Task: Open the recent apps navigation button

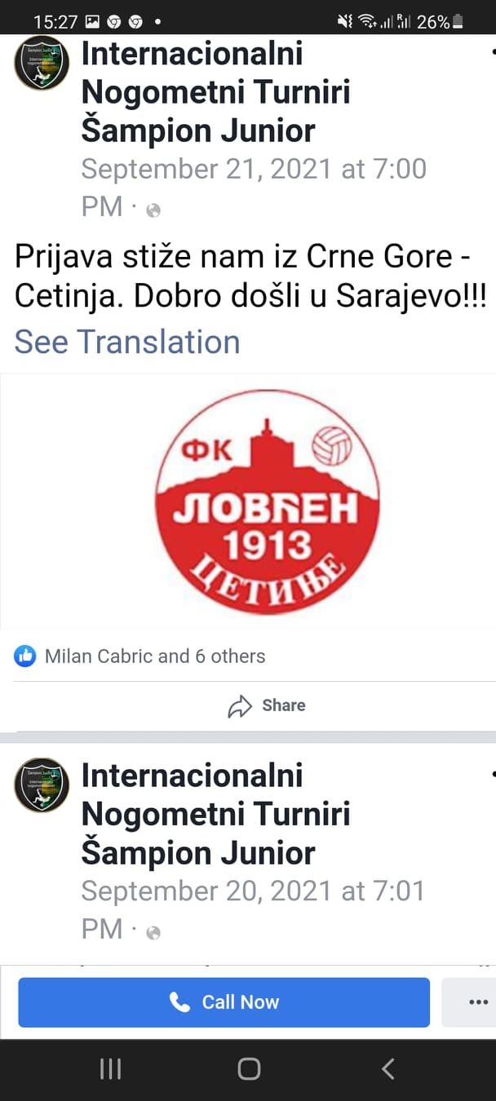Action: (x=110, y=1068)
